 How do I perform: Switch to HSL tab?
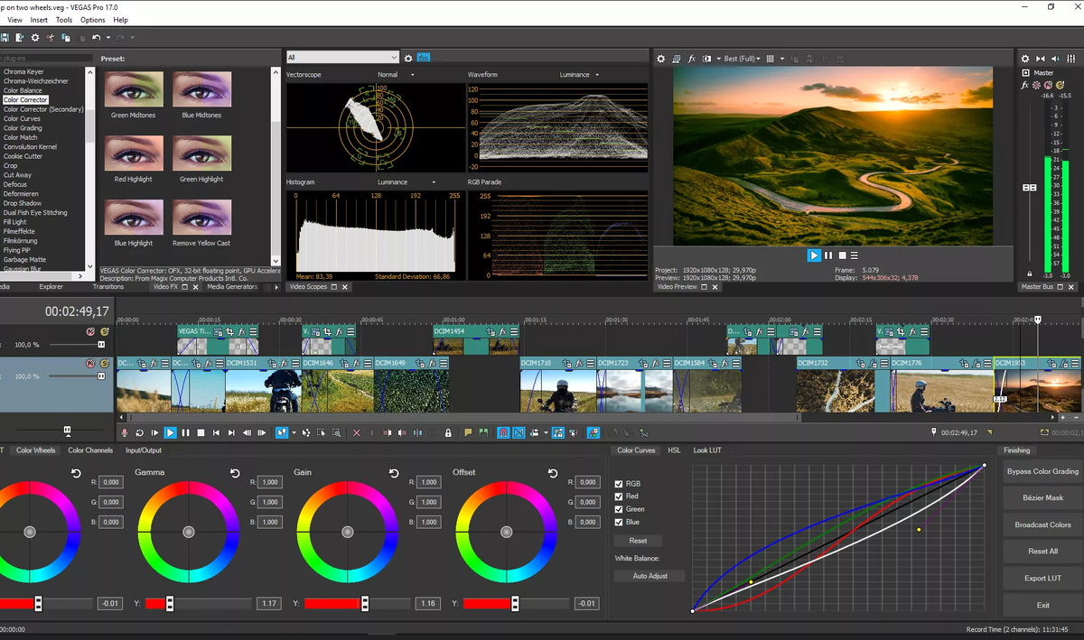point(675,450)
